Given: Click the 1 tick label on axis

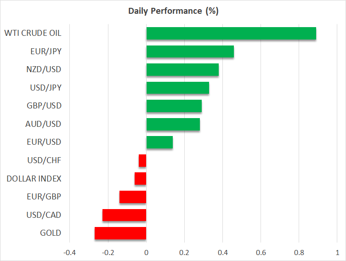Looking at the screenshot, I should pyautogui.click(x=337, y=252).
